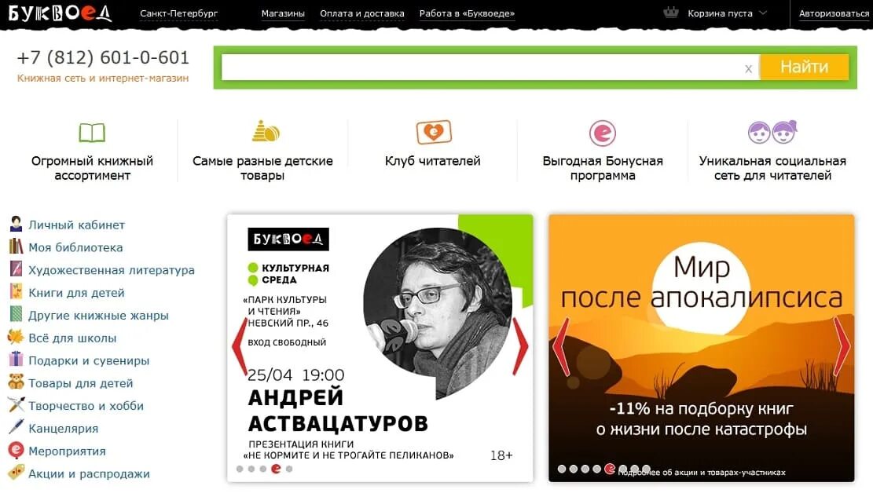Open Оплата и доставка in top menu
Viewport: 873px width, 497px height.
click(x=362, y=13)
